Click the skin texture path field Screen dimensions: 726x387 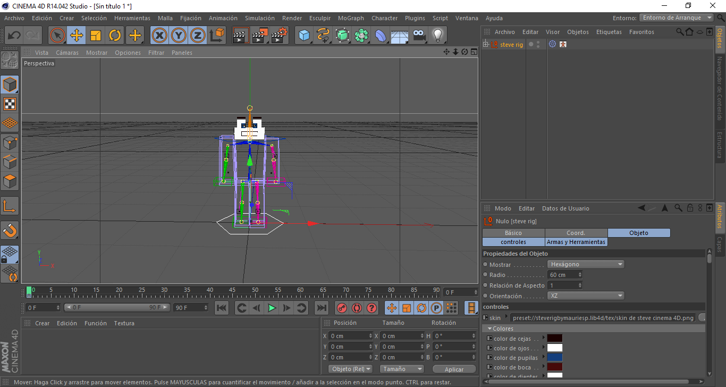pyautogui.click(x=603, y=317)
